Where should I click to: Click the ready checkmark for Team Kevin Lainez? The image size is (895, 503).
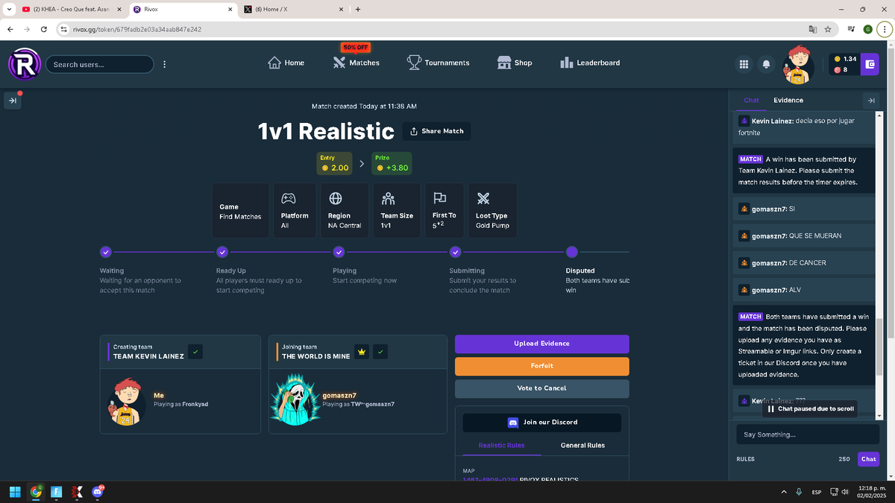[x=195, y=351]
